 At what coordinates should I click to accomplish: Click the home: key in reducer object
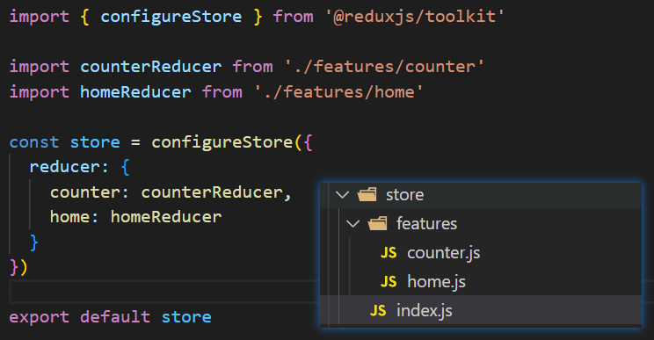point(74,217)
